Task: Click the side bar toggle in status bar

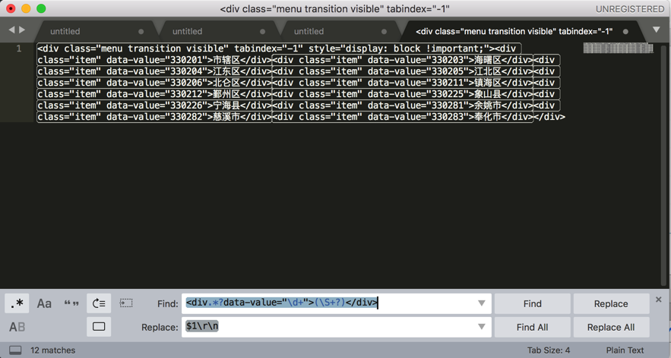Action: coord(15,350)
